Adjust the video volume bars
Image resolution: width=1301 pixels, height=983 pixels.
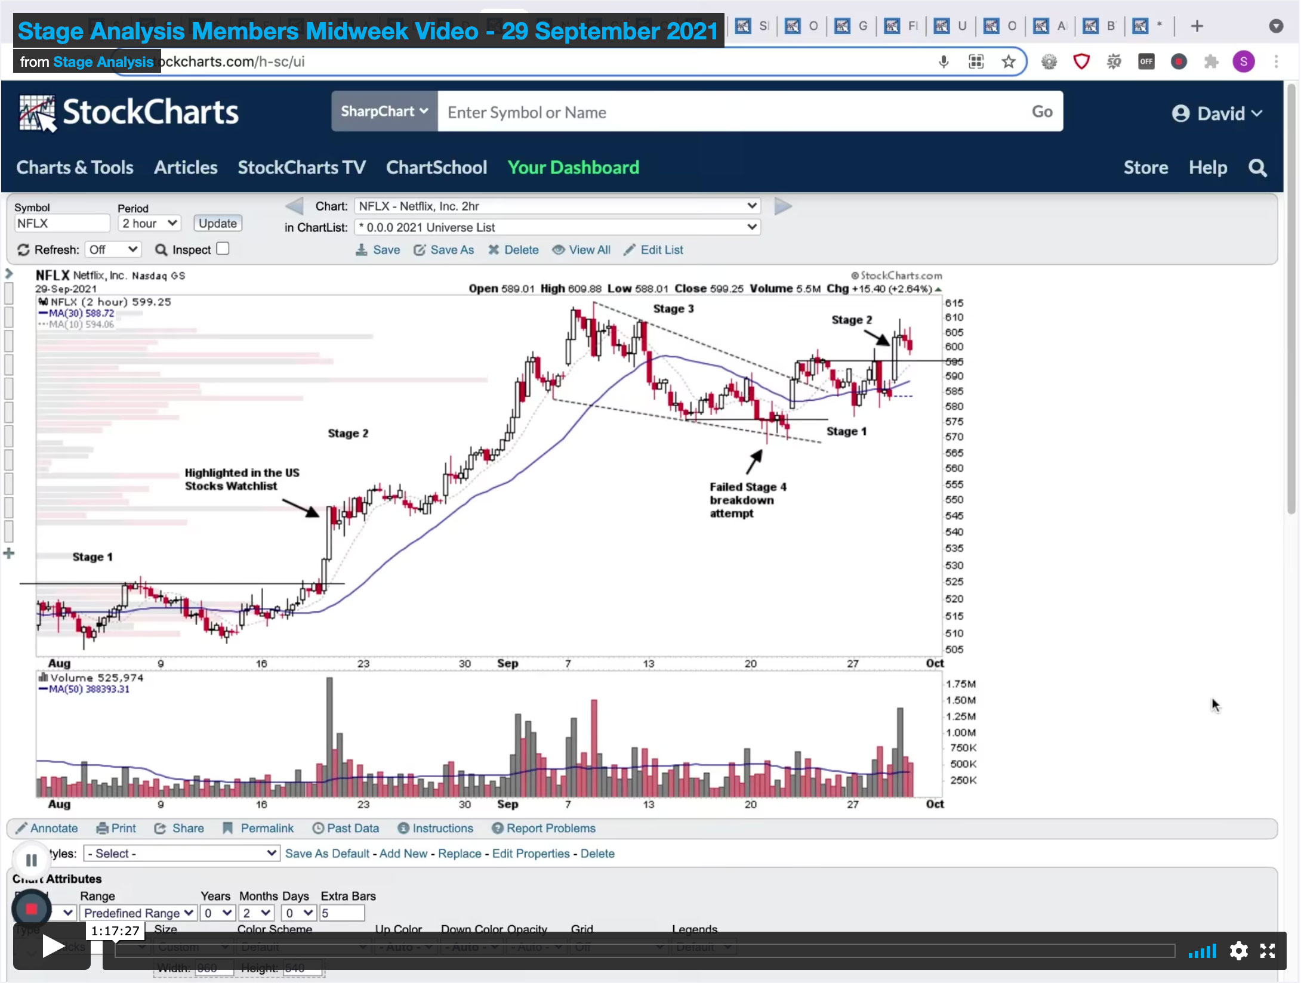1201,951
